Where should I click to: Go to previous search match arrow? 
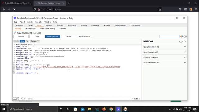pyautogui.click(x=21, y=99)
